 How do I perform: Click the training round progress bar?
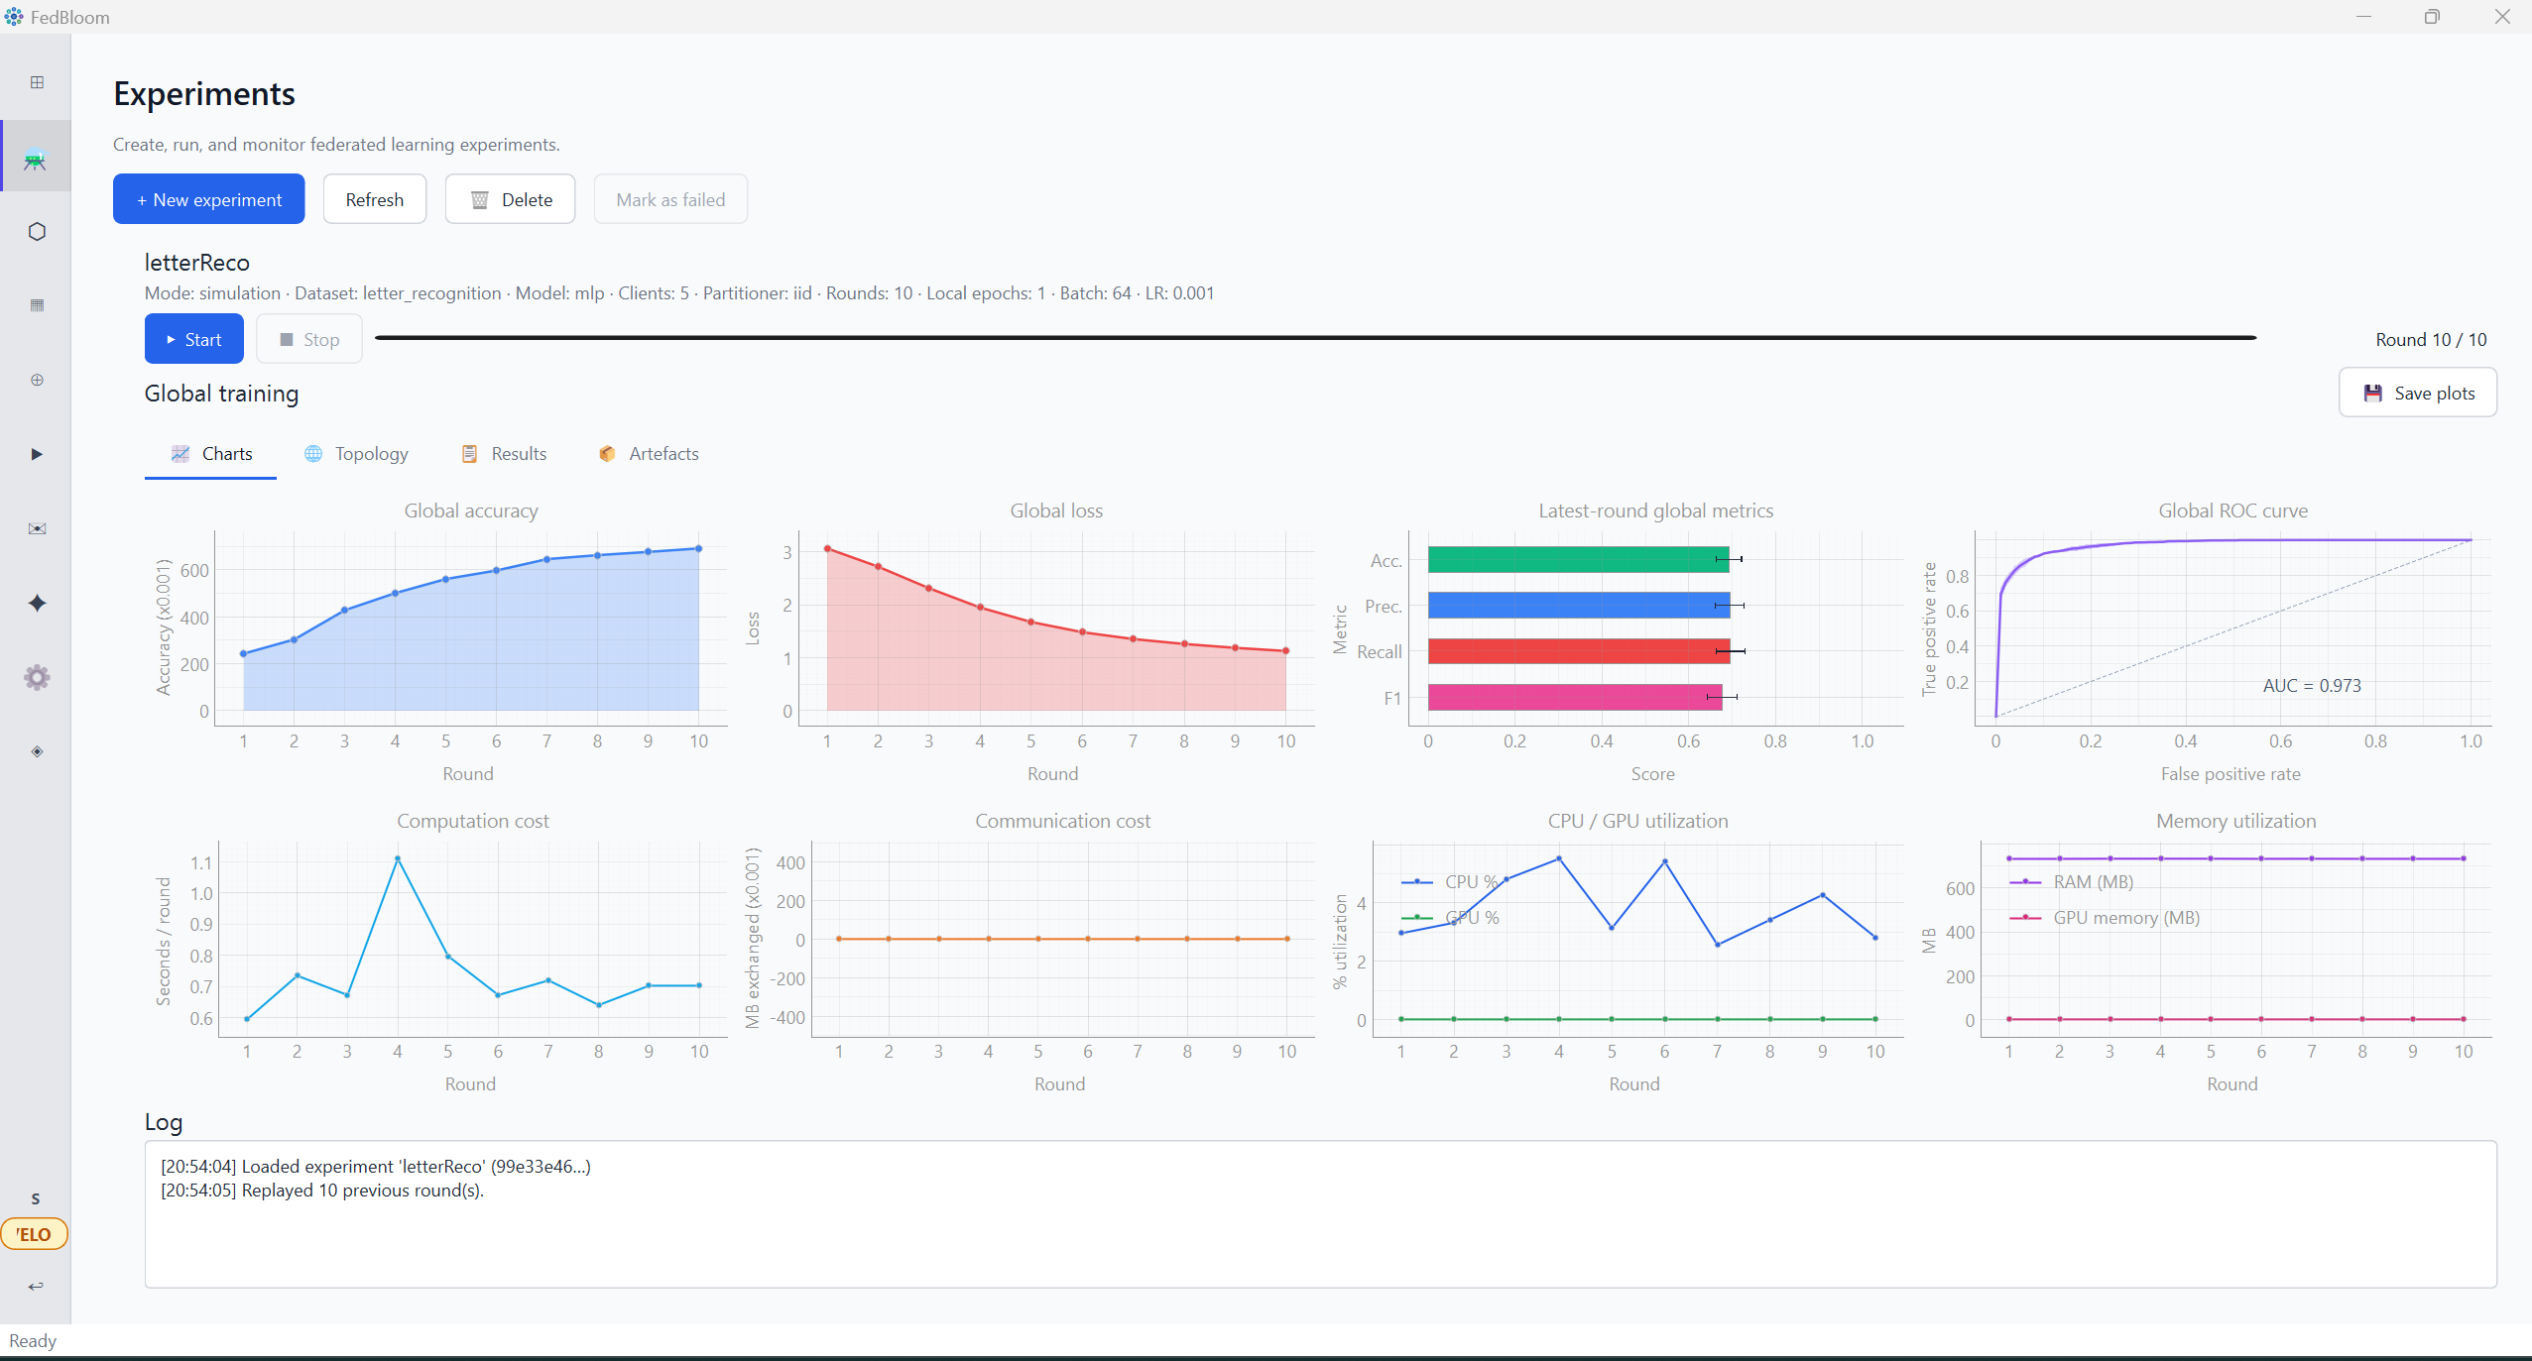click(x=1316, y=338)
